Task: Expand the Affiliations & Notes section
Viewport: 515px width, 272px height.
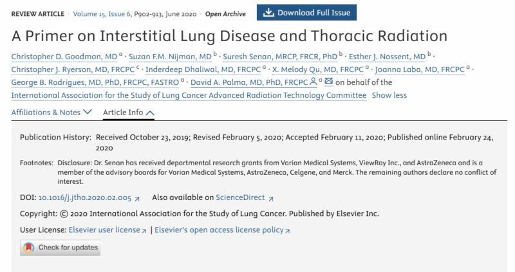Action: [x=51, y=113]
